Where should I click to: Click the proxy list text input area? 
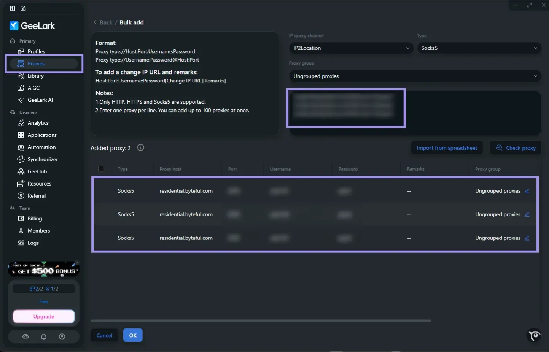coord(415,113)
